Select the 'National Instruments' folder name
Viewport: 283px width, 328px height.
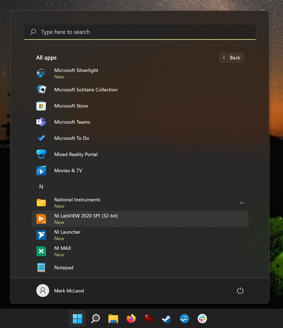(77, 200)
